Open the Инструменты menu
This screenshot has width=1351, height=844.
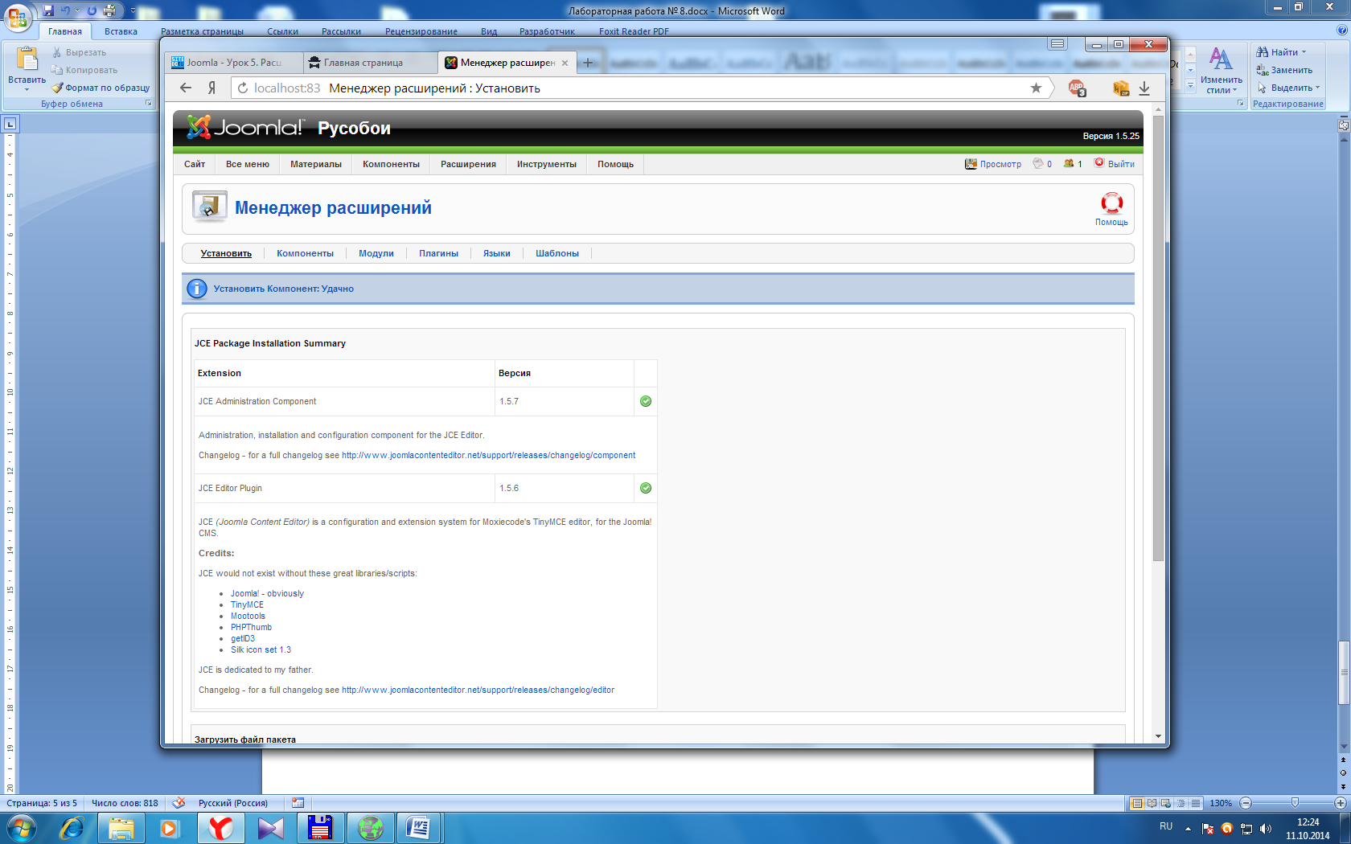547,164
